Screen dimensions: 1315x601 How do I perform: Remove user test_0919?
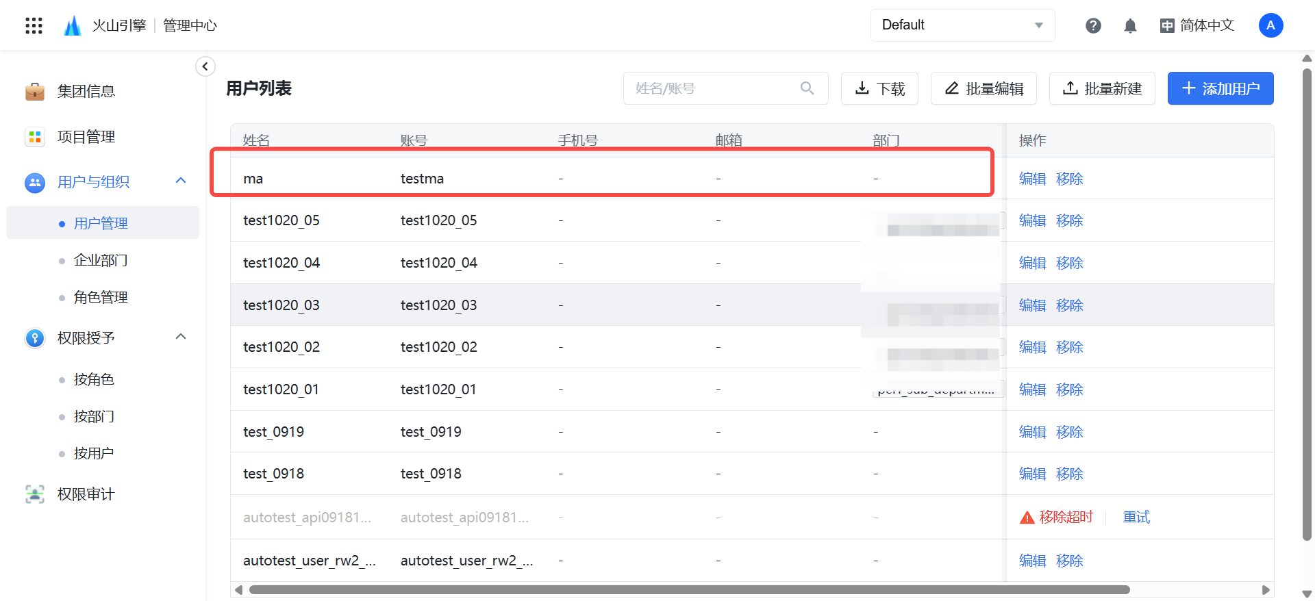pyautogui.click(x=1069, y=432)
